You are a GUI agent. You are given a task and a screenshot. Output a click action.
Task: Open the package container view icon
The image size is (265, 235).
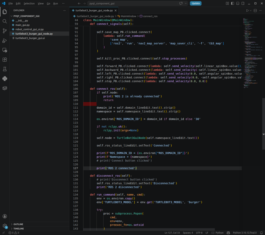click(x=5, y=88)
